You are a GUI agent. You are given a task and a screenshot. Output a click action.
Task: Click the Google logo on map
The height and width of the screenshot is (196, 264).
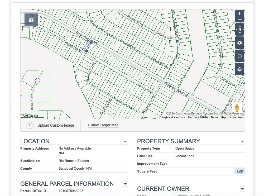[x=31, y=116]
